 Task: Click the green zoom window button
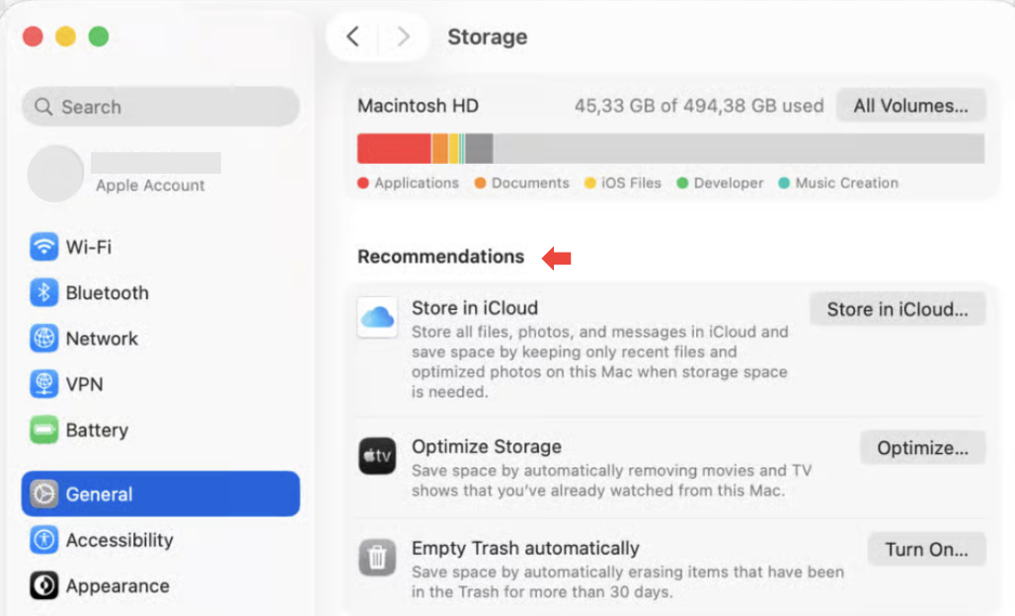[x=99, y=37]
